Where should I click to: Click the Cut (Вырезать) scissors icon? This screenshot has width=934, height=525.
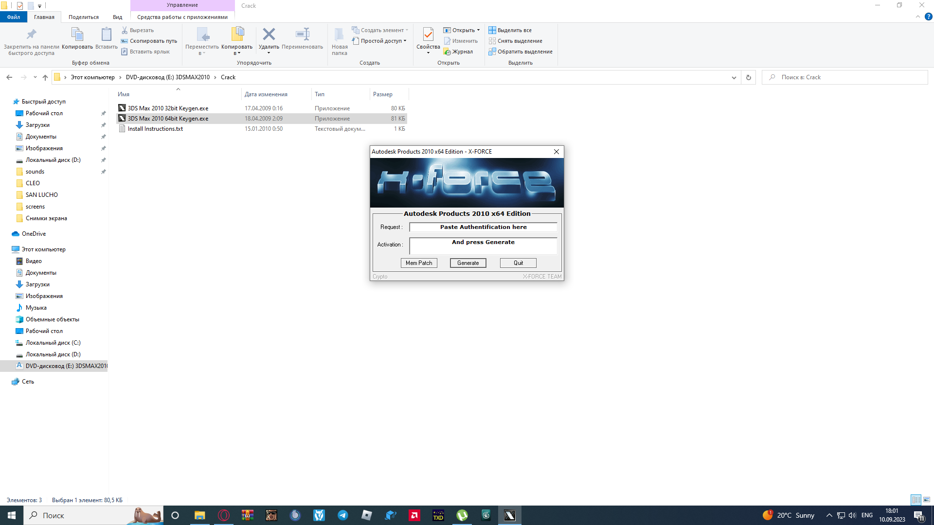tap(125, 30)
